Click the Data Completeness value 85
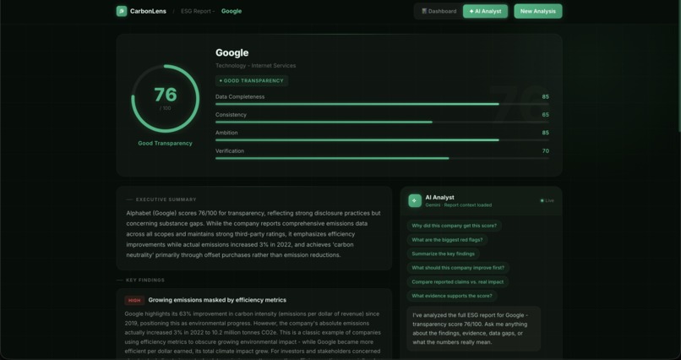This screenshot has width=681, height=360. (545, 97)
